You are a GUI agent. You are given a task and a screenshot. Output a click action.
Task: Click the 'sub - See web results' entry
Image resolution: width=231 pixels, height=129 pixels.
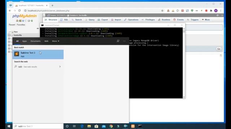[x=38, y=67]
